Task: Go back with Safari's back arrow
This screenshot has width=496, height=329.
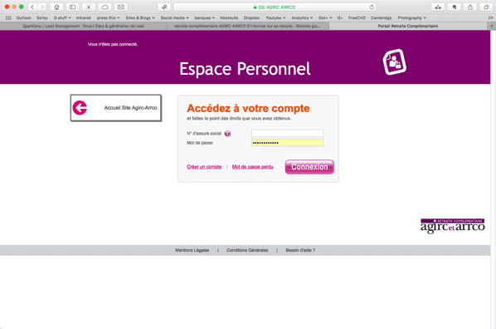Action: [32, 7]
